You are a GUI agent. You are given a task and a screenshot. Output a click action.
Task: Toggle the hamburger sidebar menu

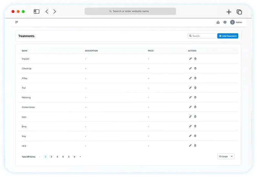[16, 22]
